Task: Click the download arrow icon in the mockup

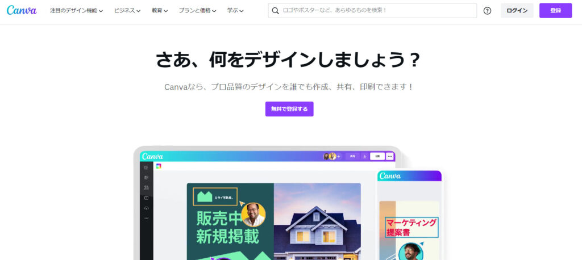Action: click(x=365, y=157)
